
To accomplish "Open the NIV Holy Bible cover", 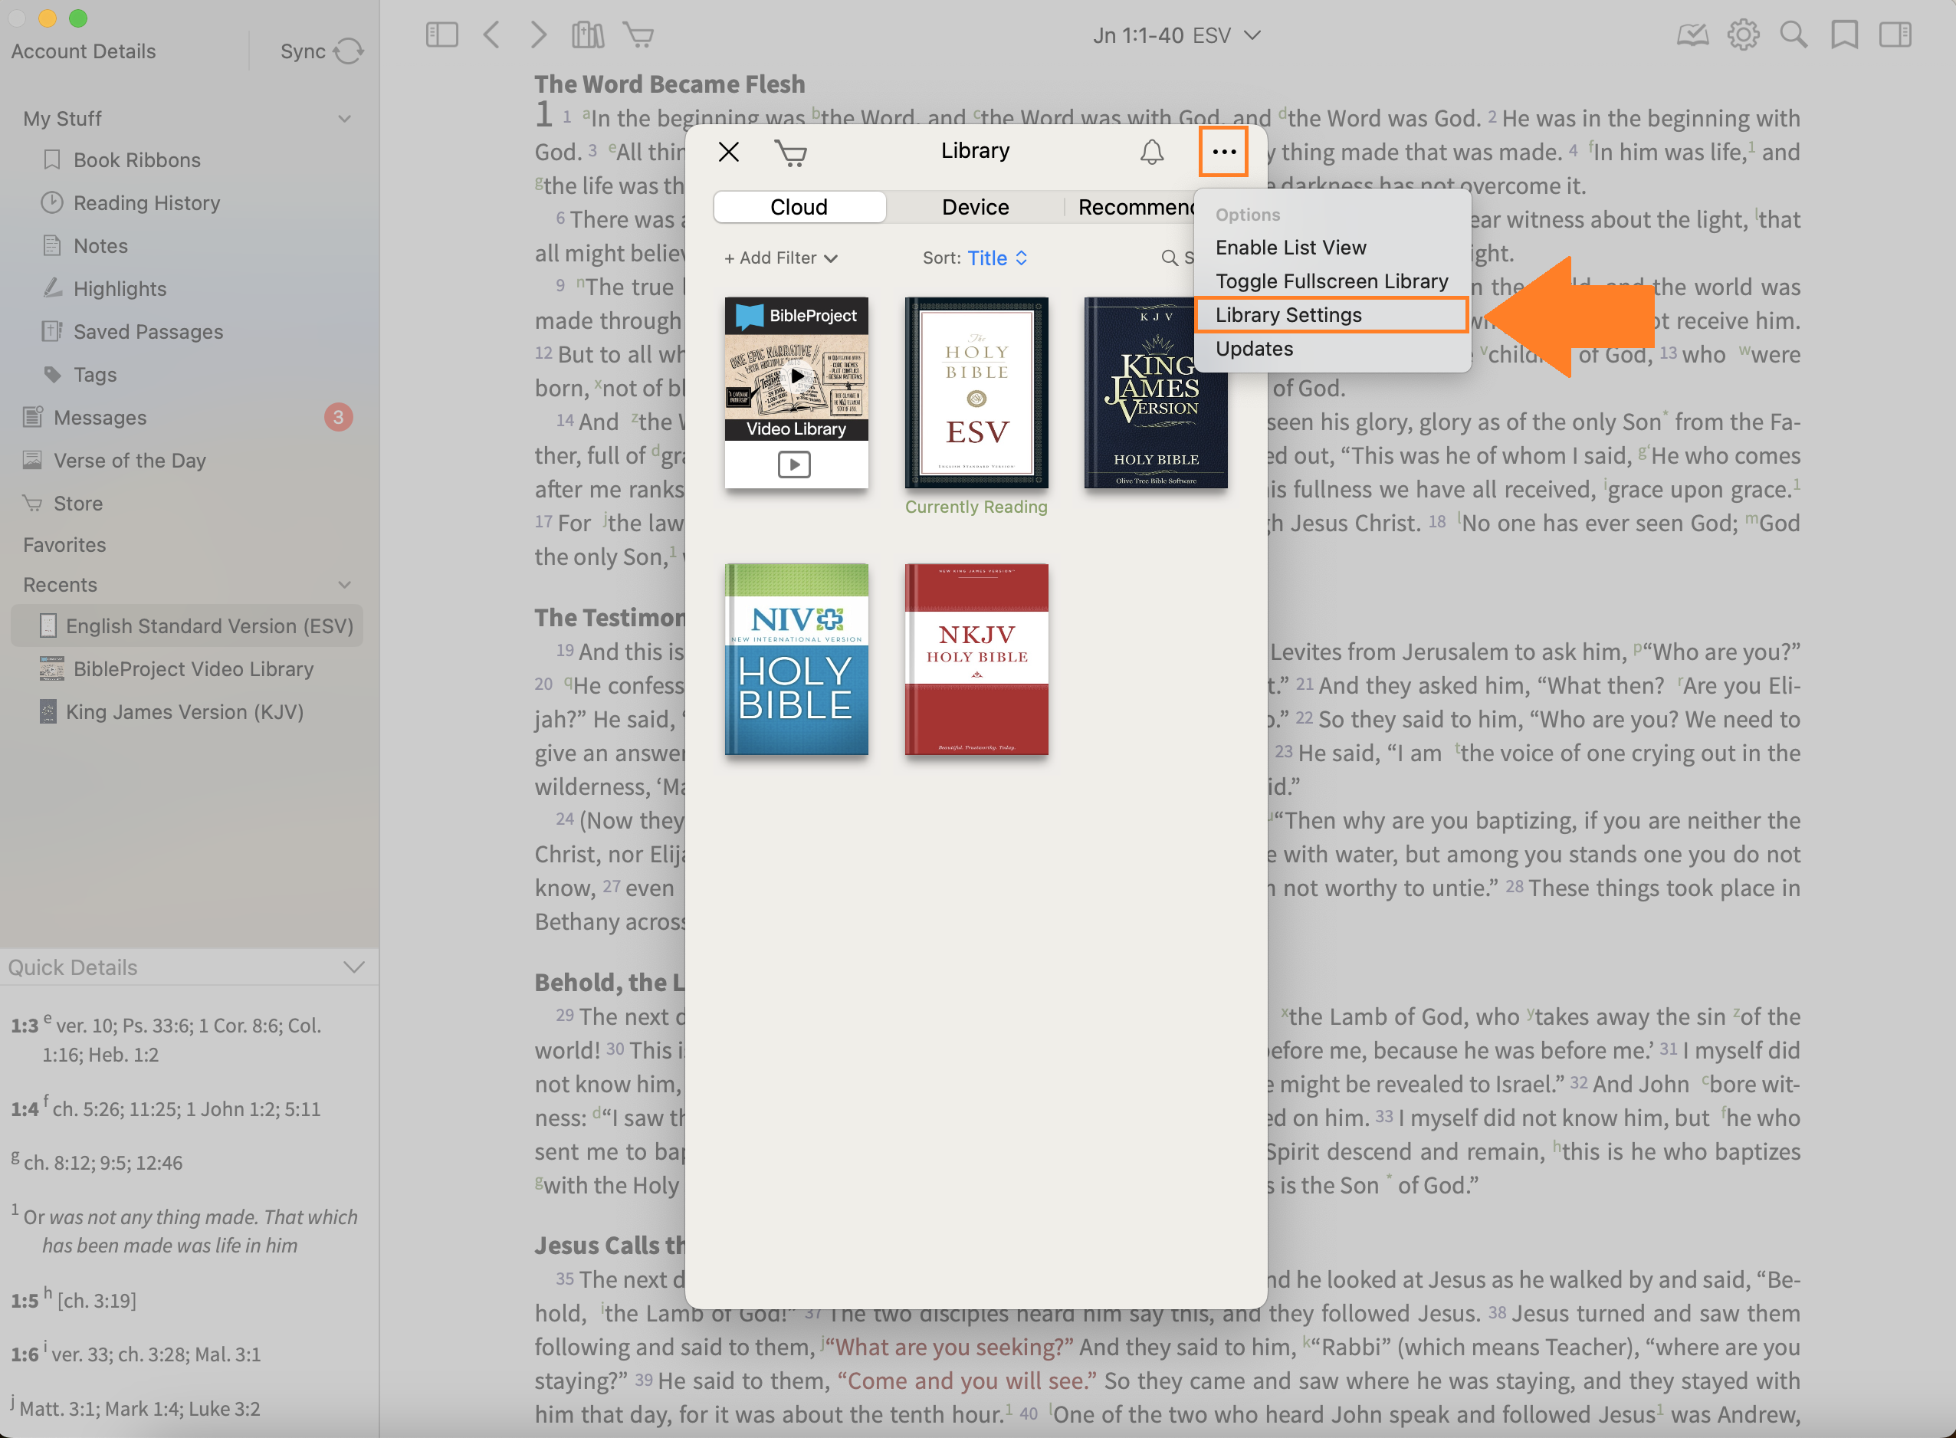I will (x=796, y=659).
